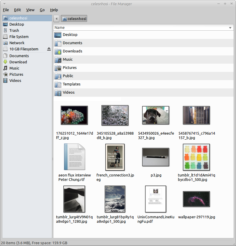
Task: Select File System in the sidebar
Action: (19, 37)
